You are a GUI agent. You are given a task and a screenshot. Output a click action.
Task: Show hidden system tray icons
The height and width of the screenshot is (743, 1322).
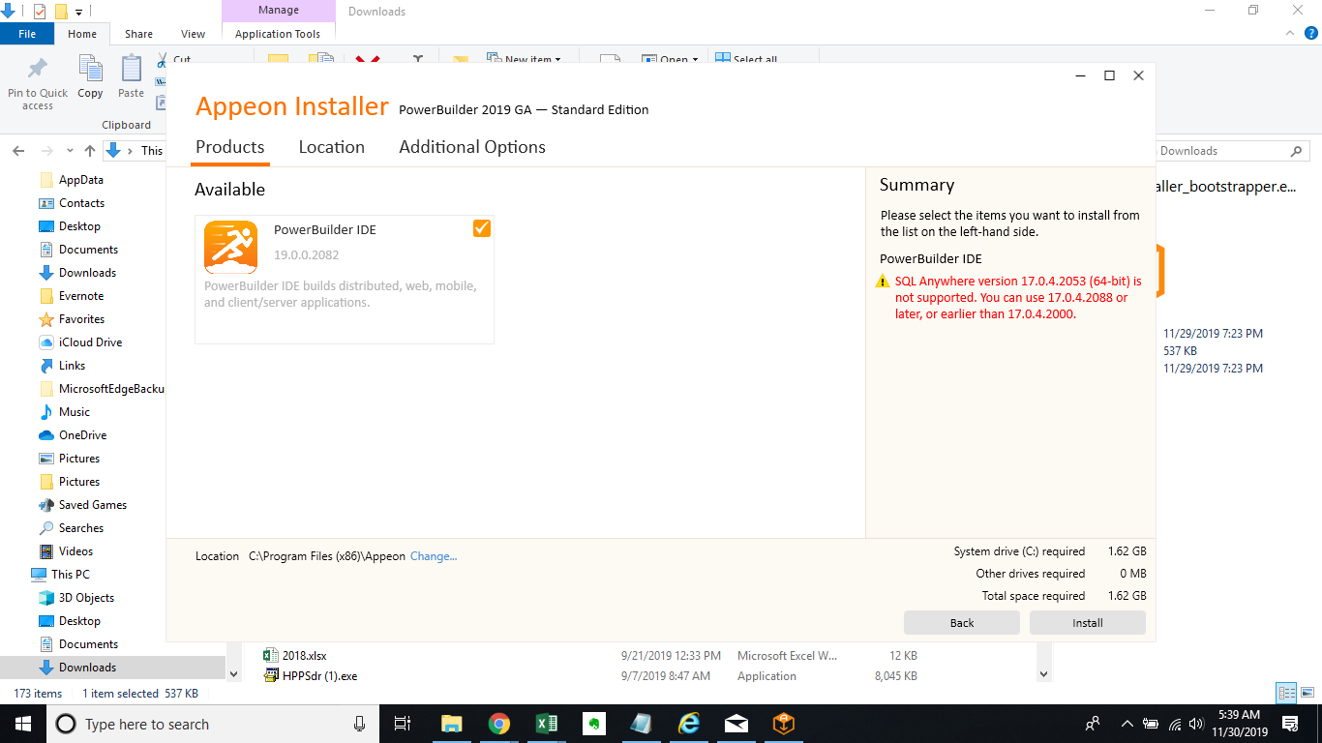pos(1127,724)
